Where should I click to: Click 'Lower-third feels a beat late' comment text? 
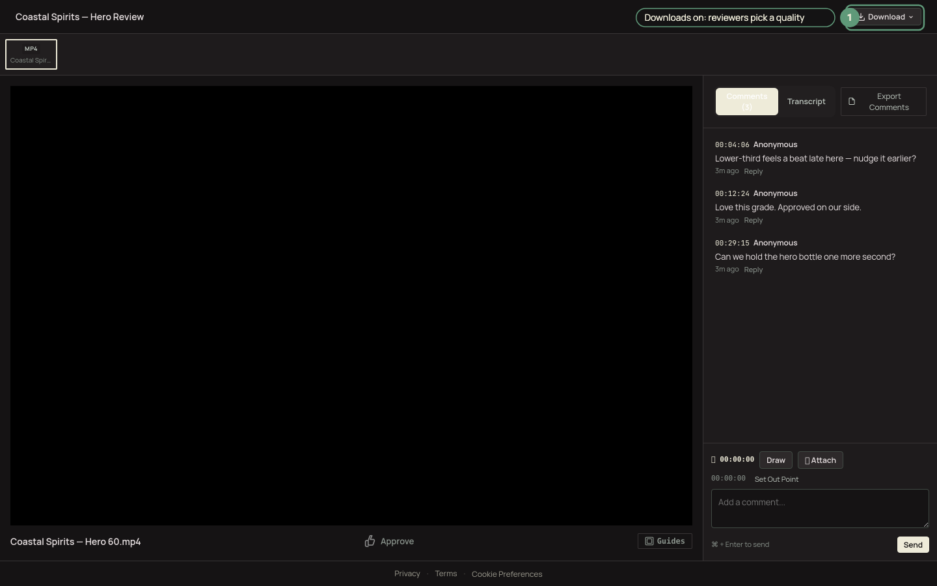click(815, 158)
